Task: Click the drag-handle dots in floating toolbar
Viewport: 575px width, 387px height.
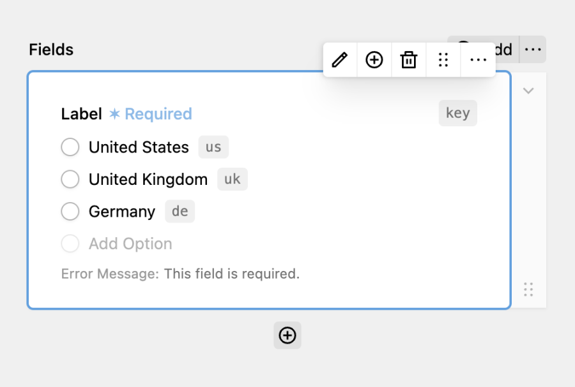Action: pyautogui.click(x=443, y=60)
